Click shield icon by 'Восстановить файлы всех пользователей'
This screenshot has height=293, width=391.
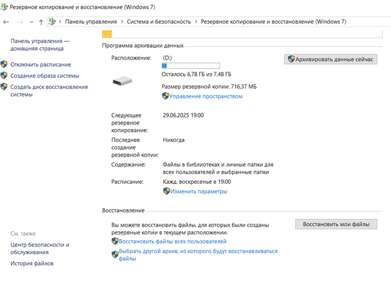115,241
